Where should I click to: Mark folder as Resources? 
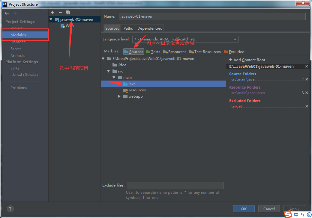(x=175, y=52)
